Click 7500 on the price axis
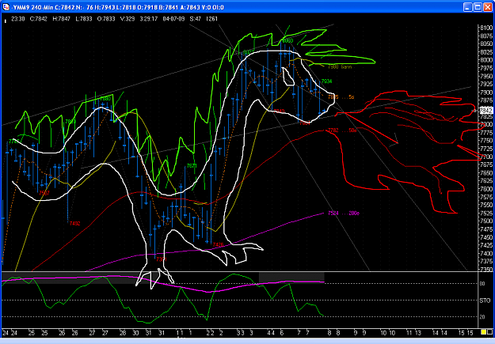 (x=486, y=221)
